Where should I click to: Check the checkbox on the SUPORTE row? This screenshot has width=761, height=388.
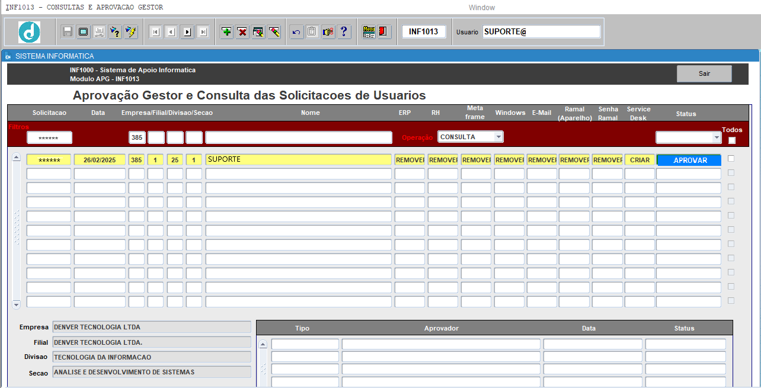click(731, 158)
